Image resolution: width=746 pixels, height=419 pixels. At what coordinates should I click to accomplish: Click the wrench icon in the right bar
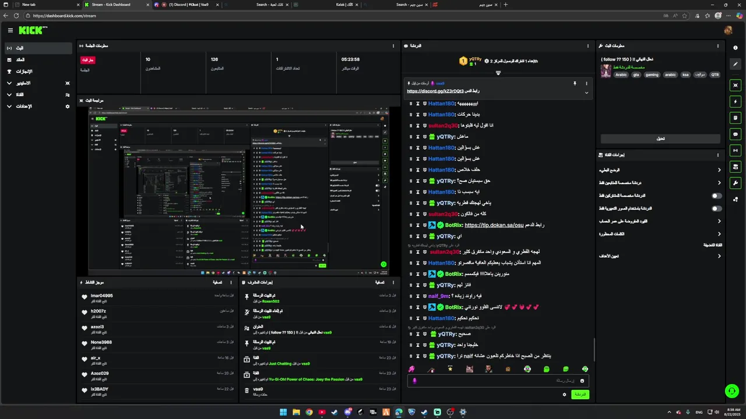[x=736, y=183]
